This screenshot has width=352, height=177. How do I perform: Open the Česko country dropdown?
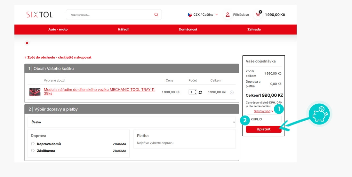click(x=132, y=122)
